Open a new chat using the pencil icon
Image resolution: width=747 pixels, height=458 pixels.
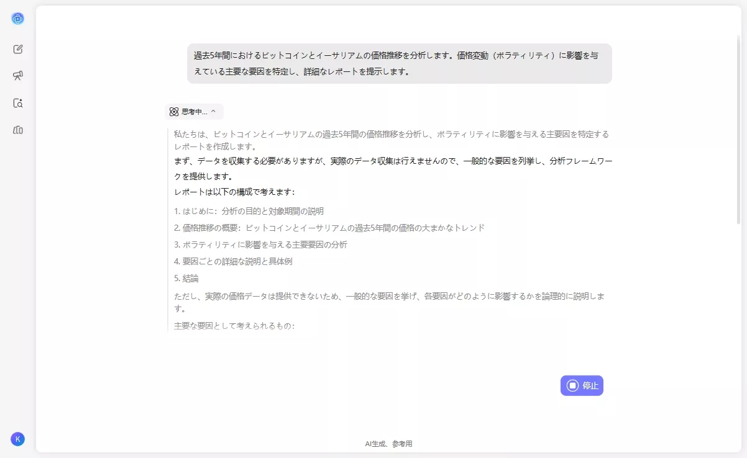point(18,49)
